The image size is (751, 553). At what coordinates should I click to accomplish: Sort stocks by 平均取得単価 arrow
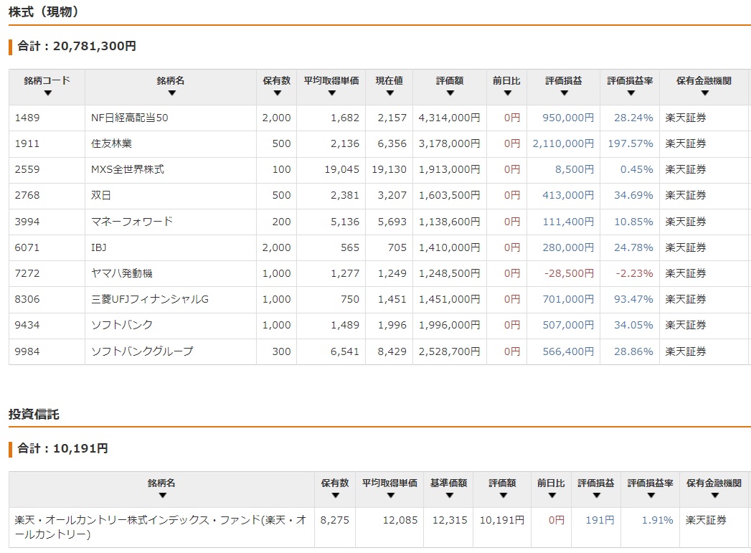tap(332, 93)
